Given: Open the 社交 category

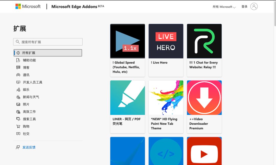Looking at the screenshot, I should pos(26,134).
